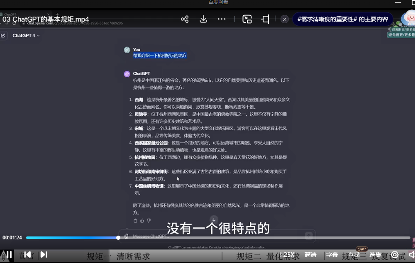Click the crop screenshot tool icon

(265, 19)
